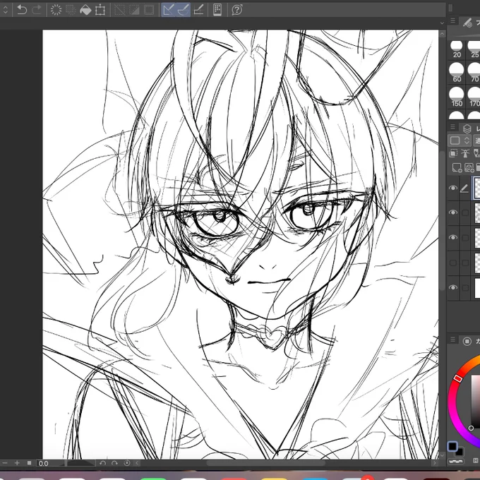
Task: Show the hidden fourth layer
Action: [x=453, y=263]
